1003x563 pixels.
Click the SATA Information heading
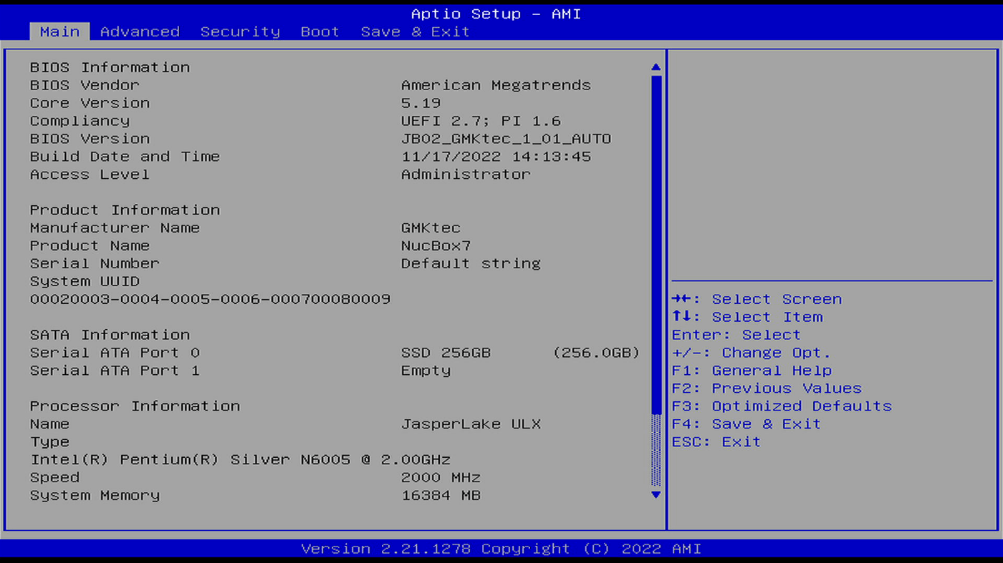pyautogui.click(x=110, y=335)
